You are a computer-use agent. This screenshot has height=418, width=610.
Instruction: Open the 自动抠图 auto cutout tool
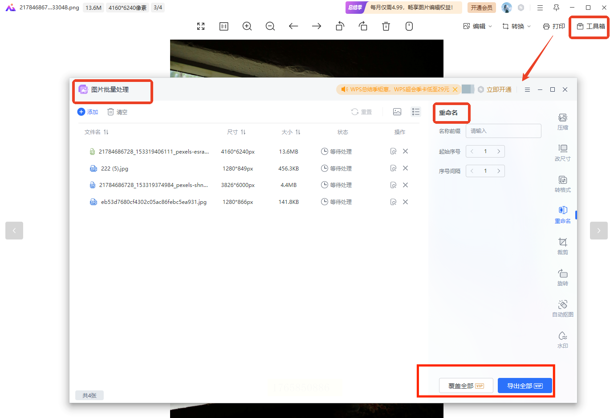[563, 308]
